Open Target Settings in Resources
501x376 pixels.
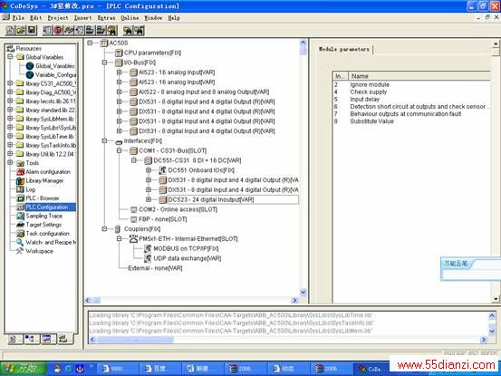tap(43, 225)
